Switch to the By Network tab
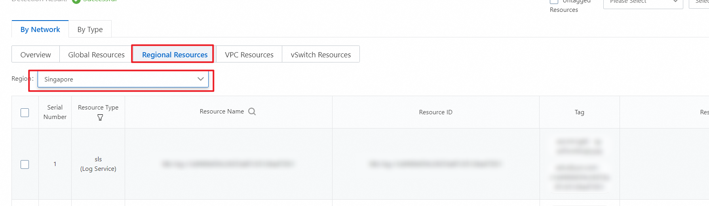709x206 pixels. (x=40, y=29)
